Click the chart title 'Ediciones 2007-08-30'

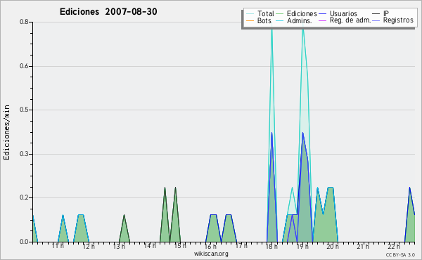pos(108,12)
